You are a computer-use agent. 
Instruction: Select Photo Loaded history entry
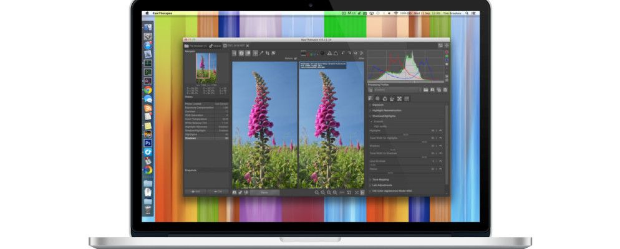coord(206,104)
